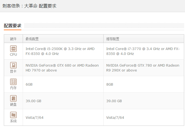Click the recommended disk 39.00 GB value
Viewport: 185px width, 128px height.
(x=114, y=101)
